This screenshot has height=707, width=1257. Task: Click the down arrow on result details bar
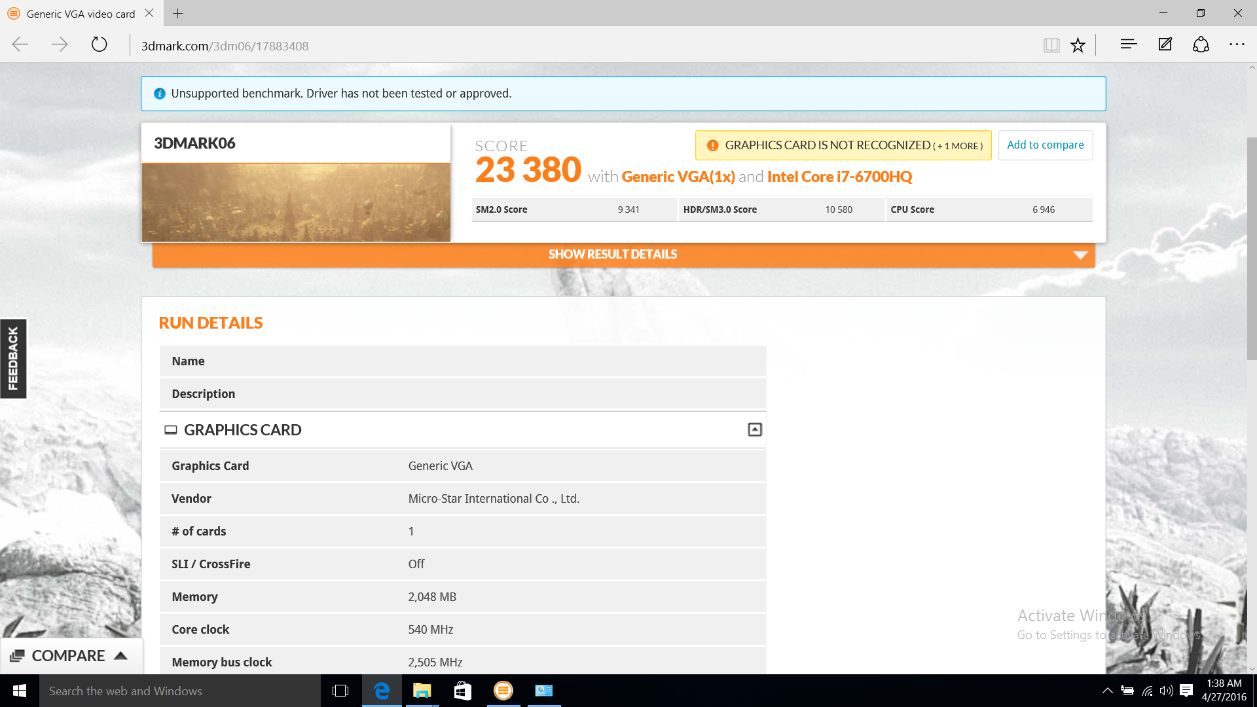pyautogui.click(x=1080, y=255)
